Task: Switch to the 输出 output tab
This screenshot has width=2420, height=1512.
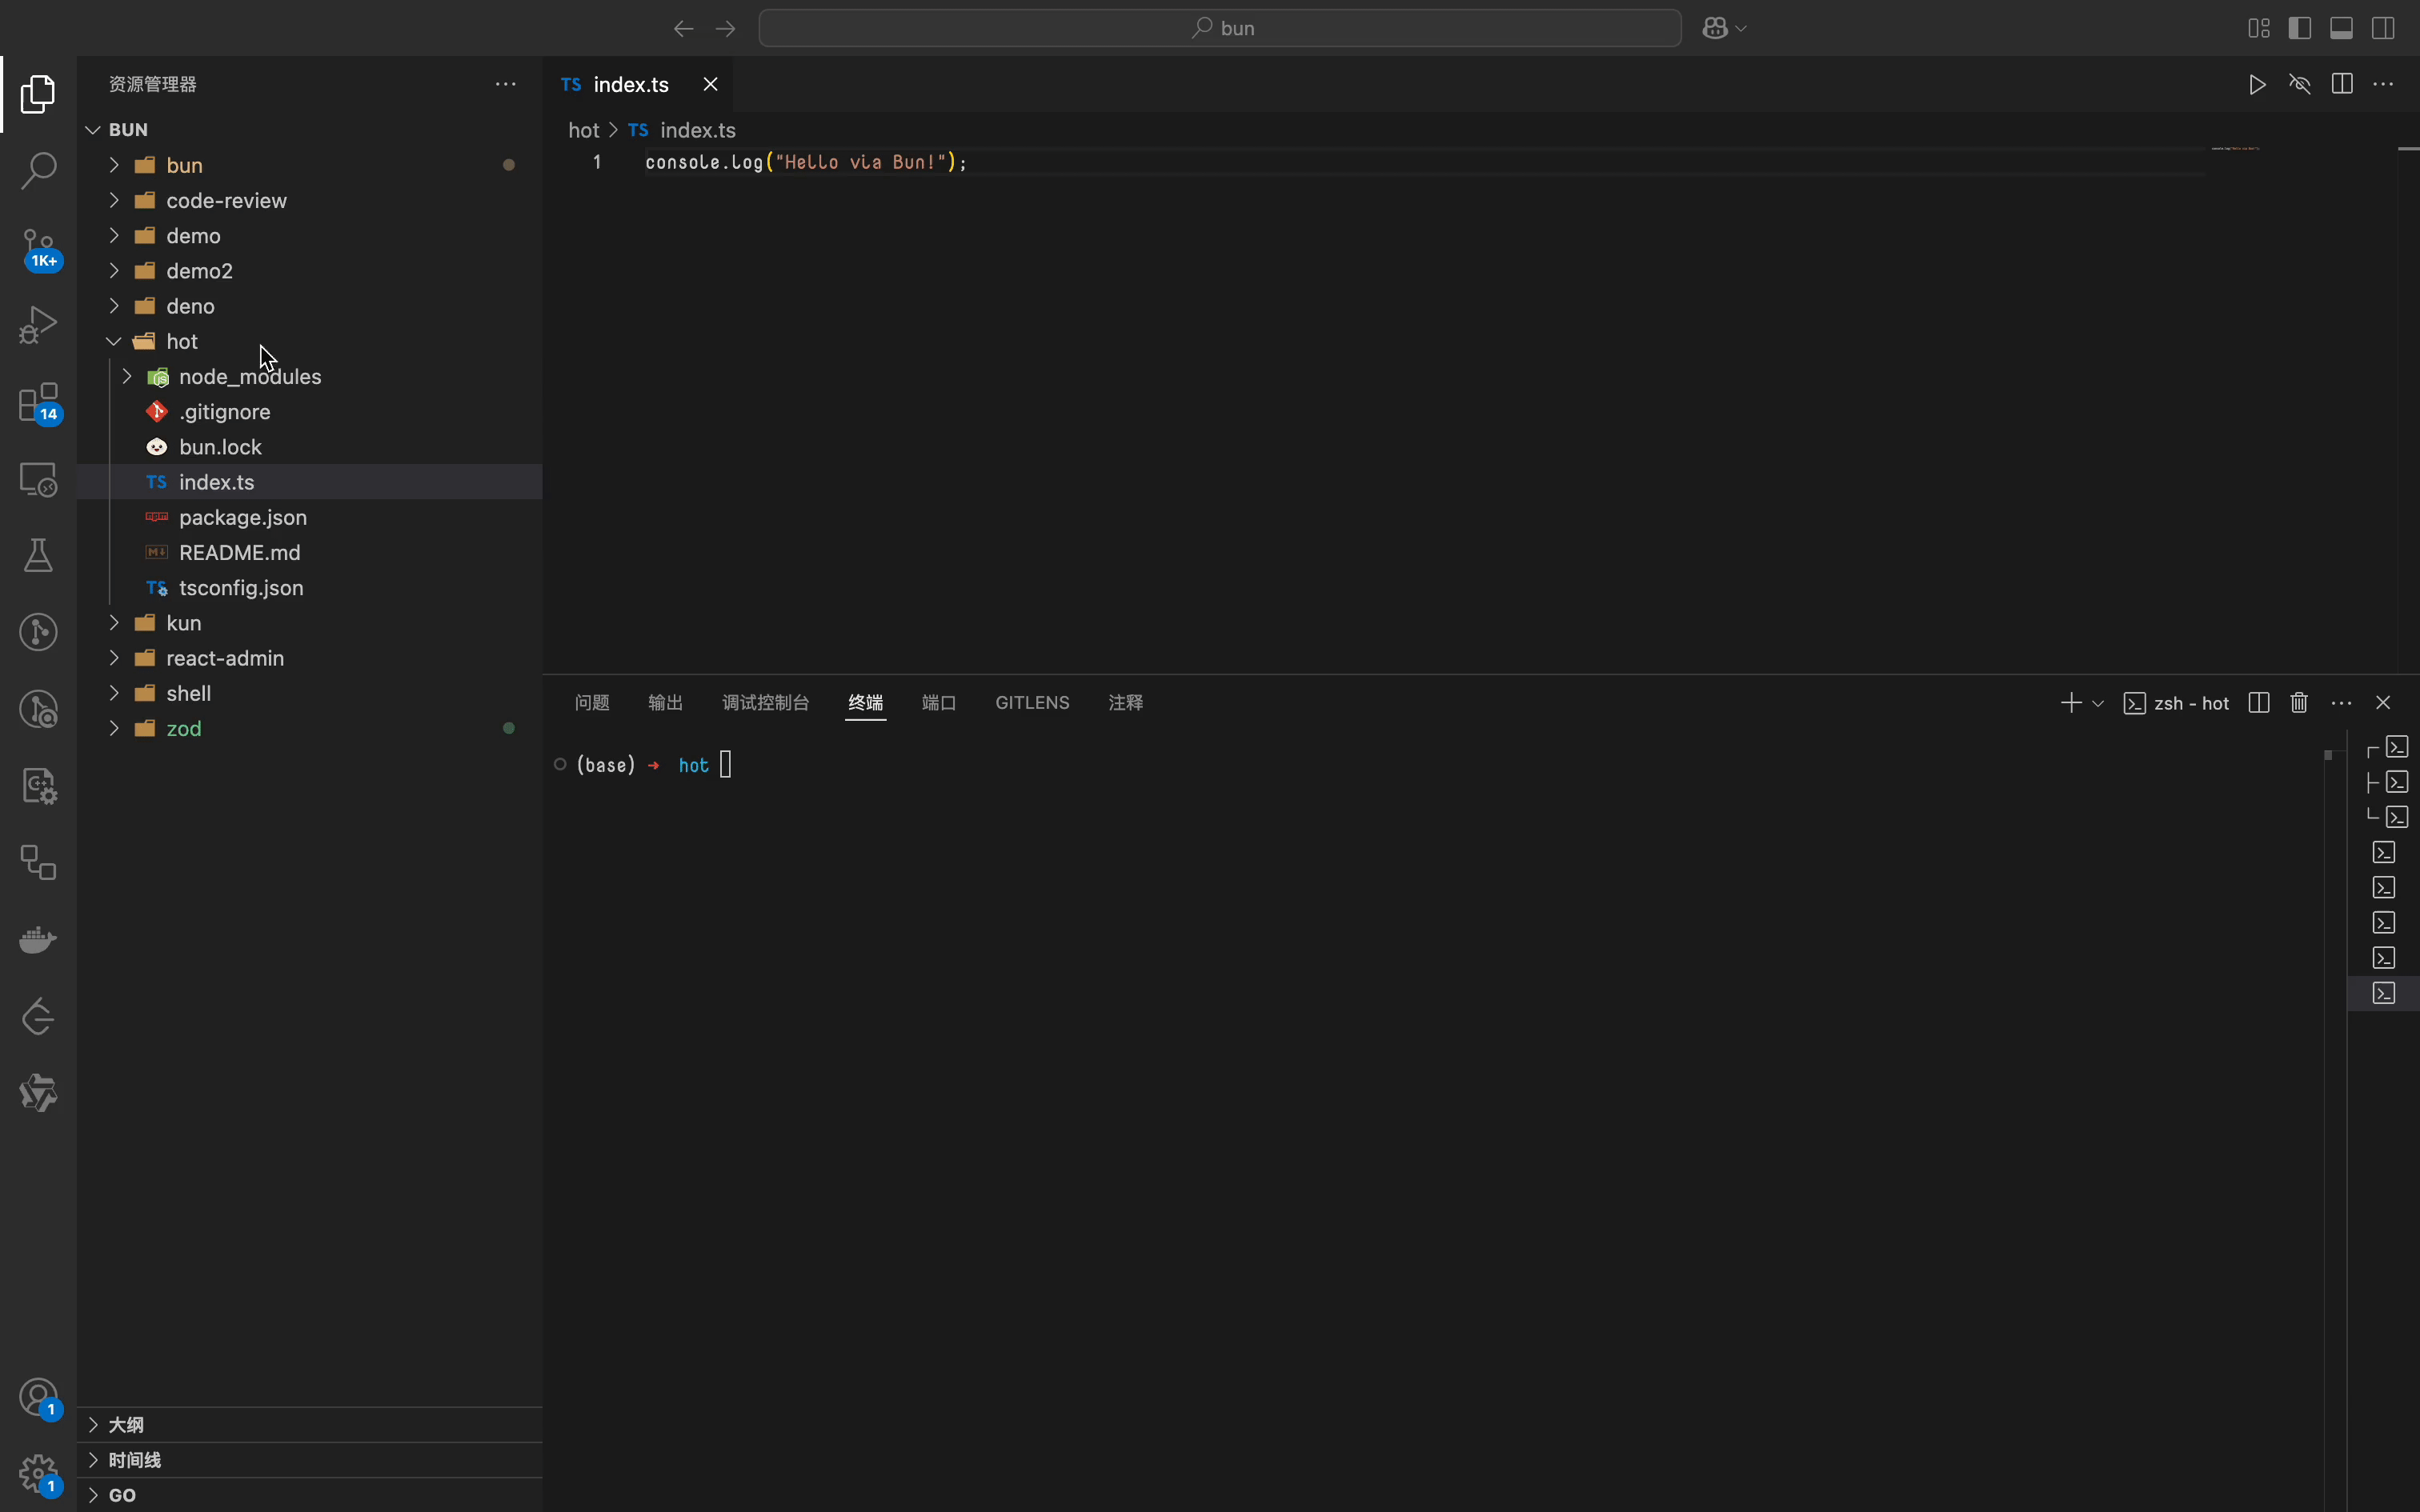Action: coord(665,703)
